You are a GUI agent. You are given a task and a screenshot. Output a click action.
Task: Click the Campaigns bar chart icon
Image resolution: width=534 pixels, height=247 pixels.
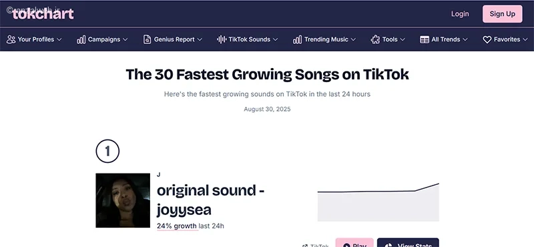81,39
